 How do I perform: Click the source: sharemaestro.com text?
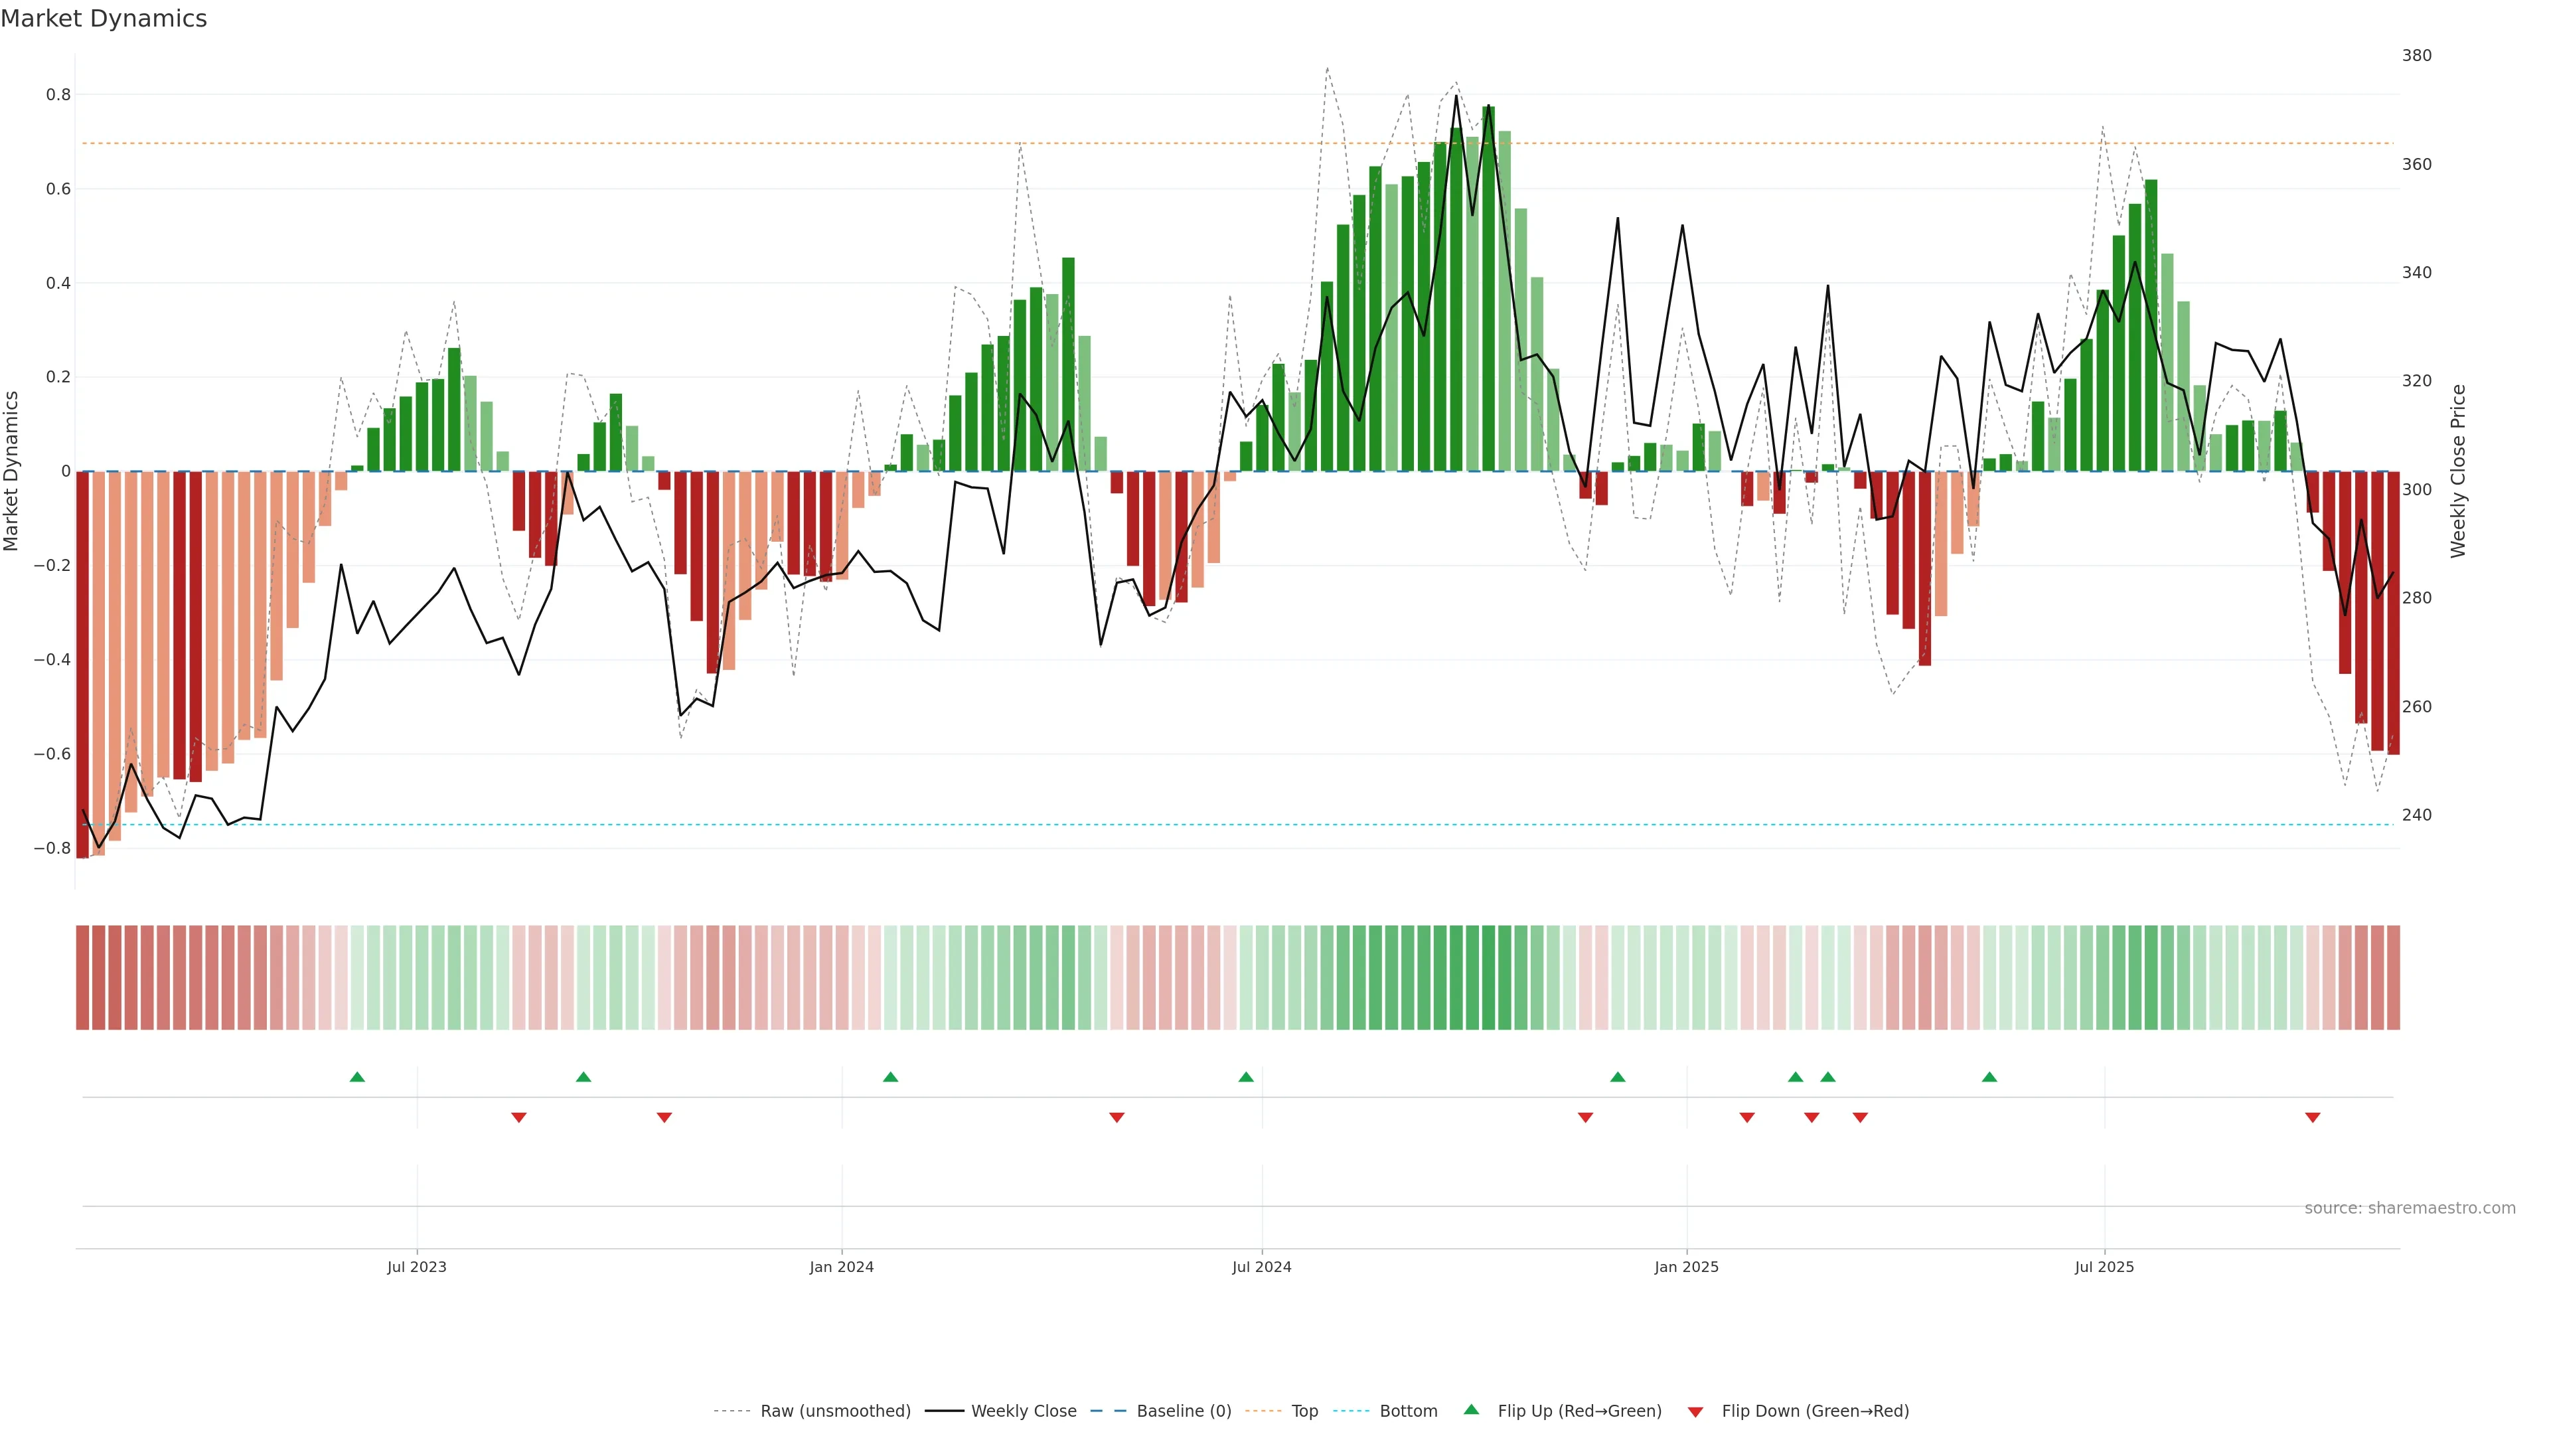pyautogui.click(x=2410, y=1208)
